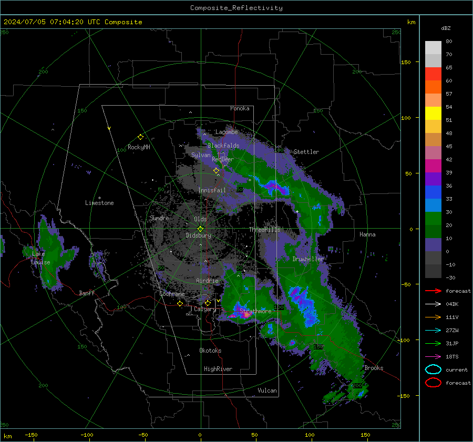Click the Okotoks city label
The image size is (473, 442).
coord(210,351)
